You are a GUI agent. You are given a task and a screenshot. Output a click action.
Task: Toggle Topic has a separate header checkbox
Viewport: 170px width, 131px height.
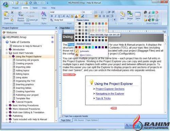(63, 116)
